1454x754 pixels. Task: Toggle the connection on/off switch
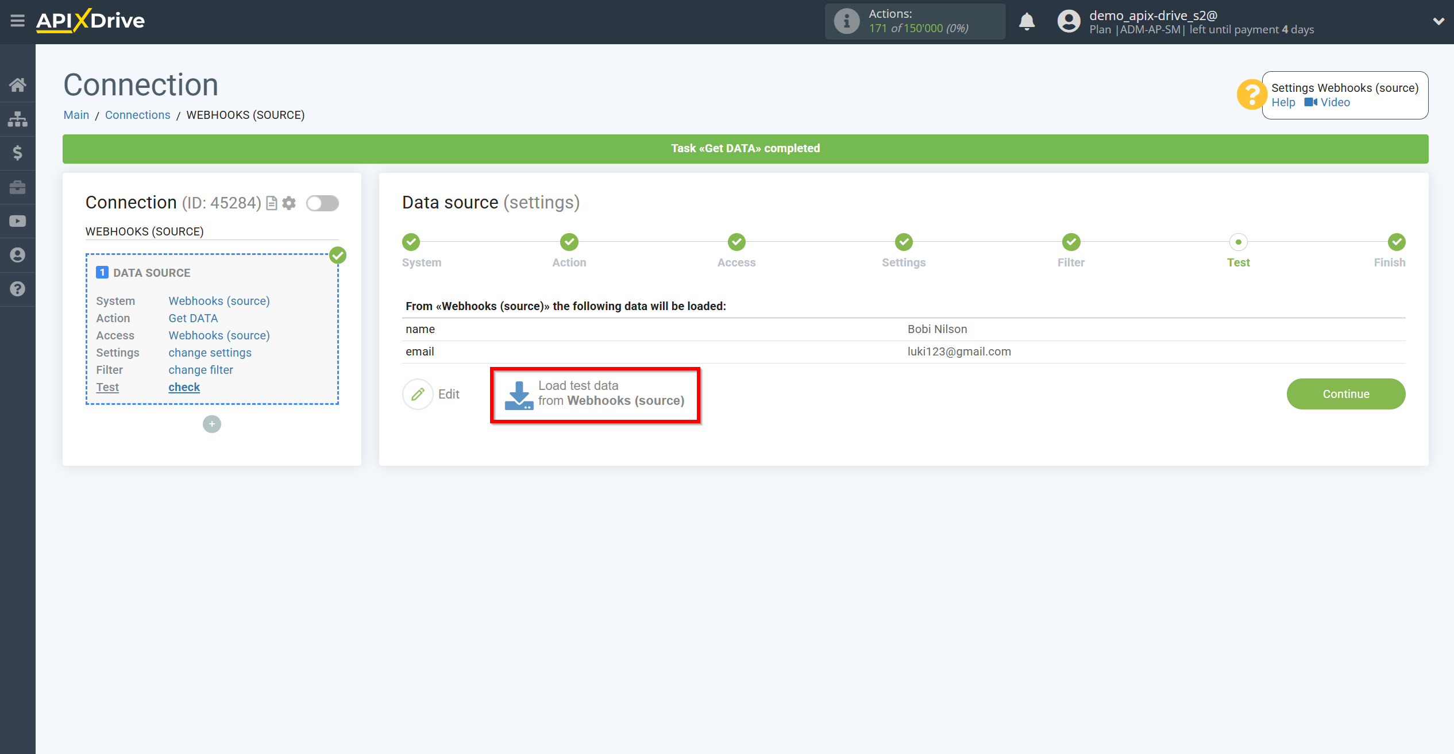pyautogui.click(x=322, y=203)
